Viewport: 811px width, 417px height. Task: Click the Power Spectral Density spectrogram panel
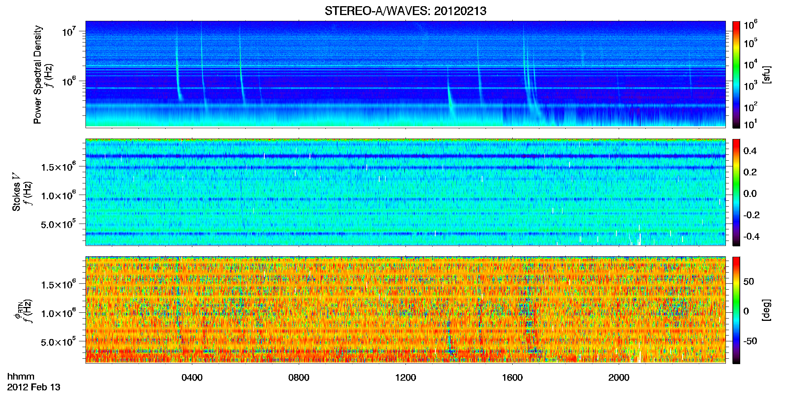point(405,74)
